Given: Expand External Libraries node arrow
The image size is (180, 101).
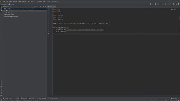Looking at the screenshot, I should click(3, 15).
